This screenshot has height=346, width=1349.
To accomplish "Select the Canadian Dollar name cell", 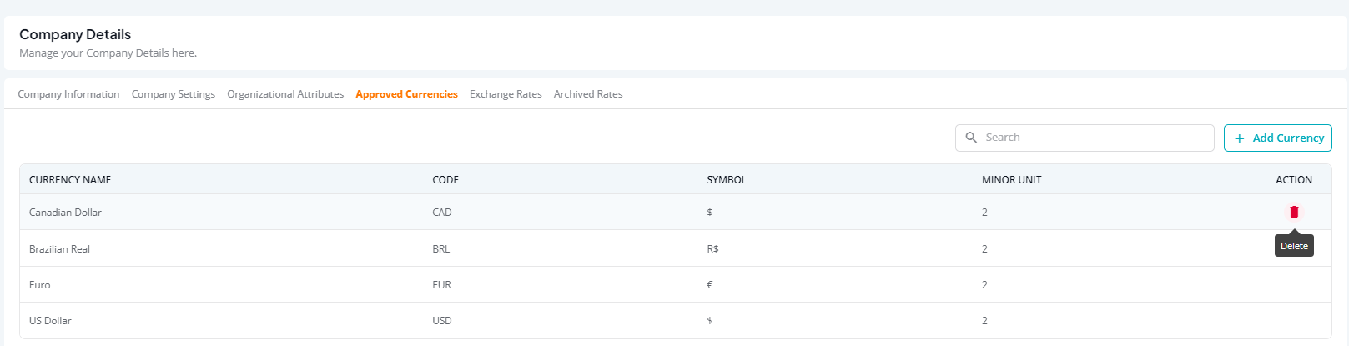I will [x=65, y=213].
